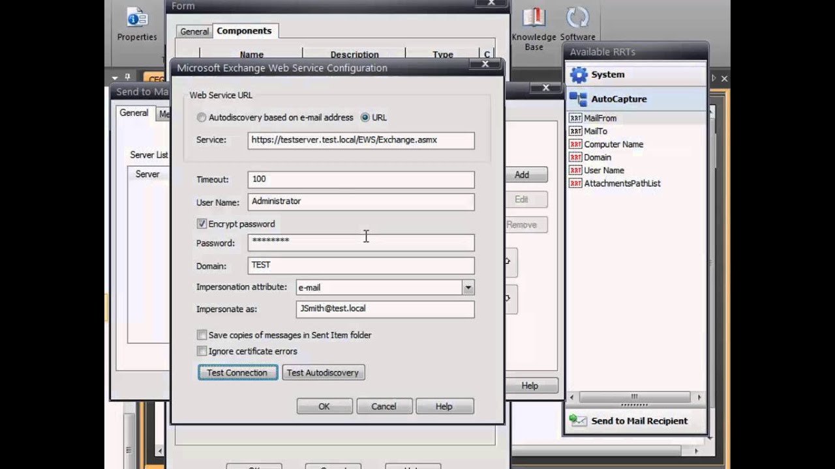Close the Exchange Web Service Configuration dialog
The image size is (835, 469).
tap(485, 64)
